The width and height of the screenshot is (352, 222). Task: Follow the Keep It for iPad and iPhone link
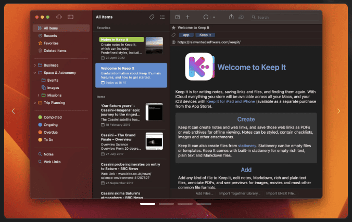[x=231, y=101]
